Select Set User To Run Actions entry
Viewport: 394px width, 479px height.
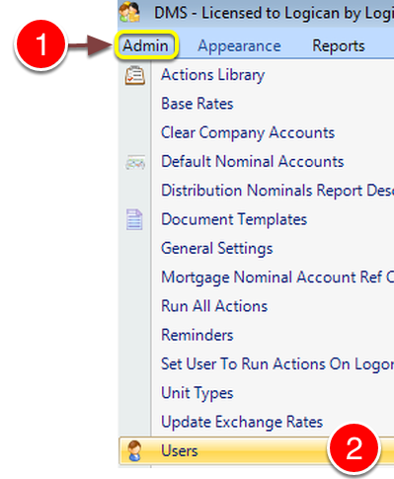click(277, 364)
